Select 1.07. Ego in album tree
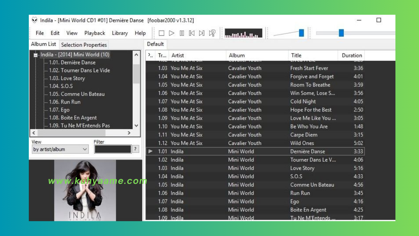This screenshot has height=236, width=419. point(59,110)
